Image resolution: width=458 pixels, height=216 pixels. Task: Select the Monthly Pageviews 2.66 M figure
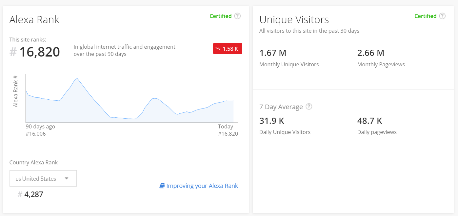pyautogui.click(x=370, y=53)
